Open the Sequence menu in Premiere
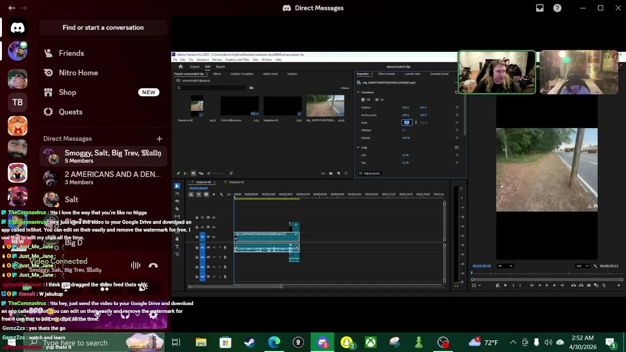The height and width of the screenshot is (352, 626). tap(203, 60)
